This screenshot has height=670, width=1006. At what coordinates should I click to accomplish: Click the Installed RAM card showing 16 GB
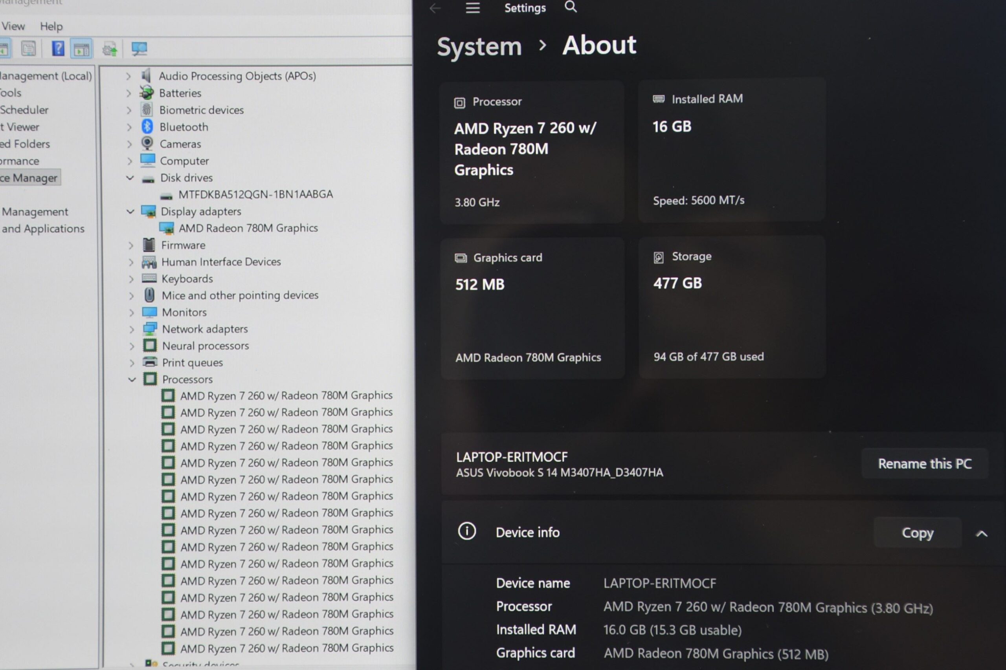click(732, 150)
